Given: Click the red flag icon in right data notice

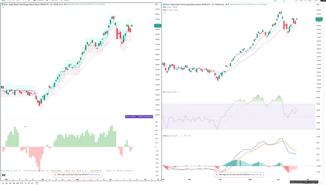Looking at the screenshot, I should point(217,175).
